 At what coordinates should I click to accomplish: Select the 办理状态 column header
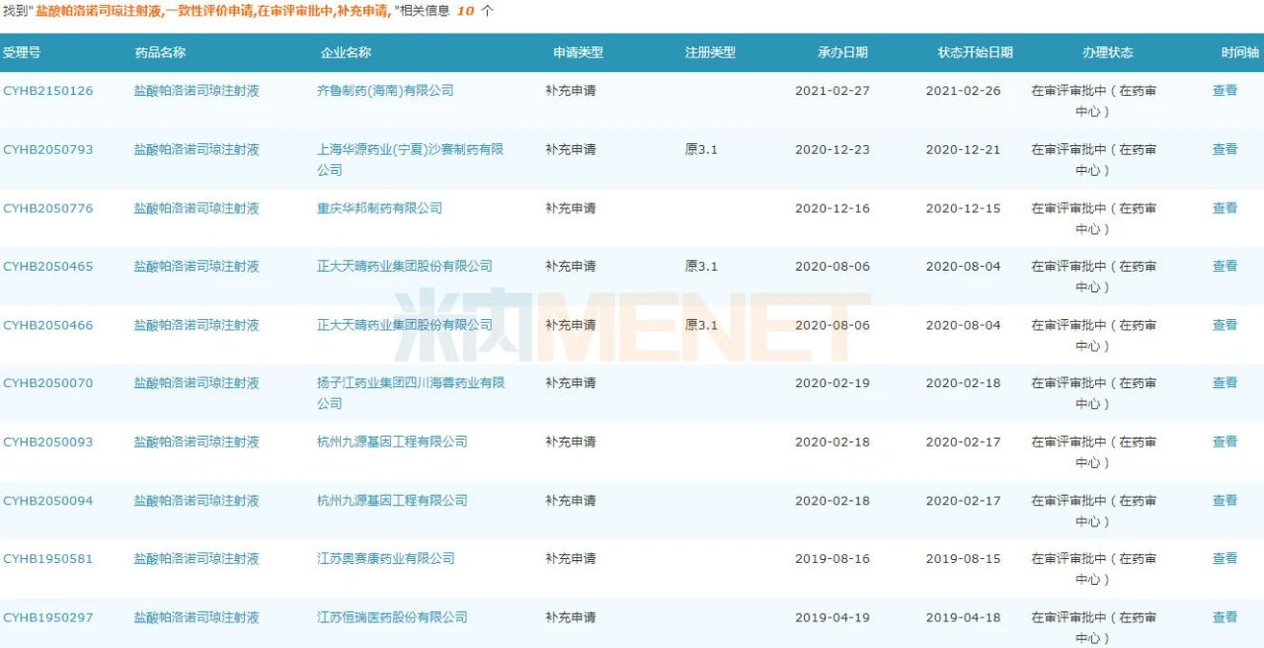tap(1108, 52)
